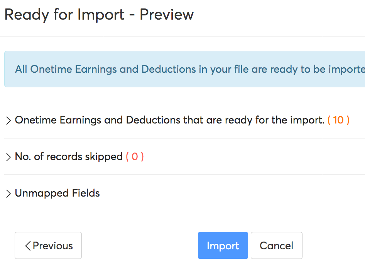Click the chevron beside ready-for-import records

tap(8, 120)
